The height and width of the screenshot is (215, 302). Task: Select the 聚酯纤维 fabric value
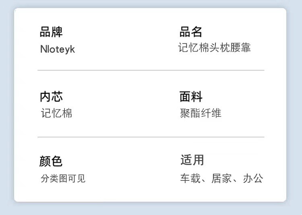[201, 113]
